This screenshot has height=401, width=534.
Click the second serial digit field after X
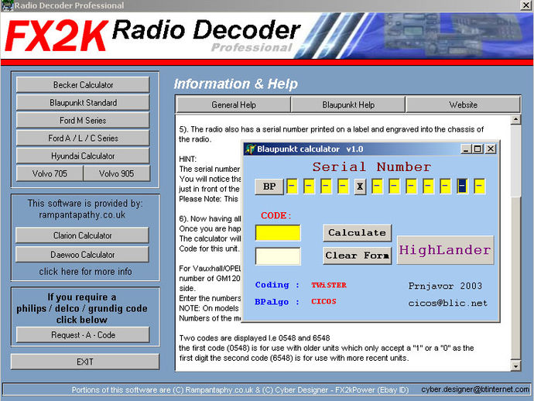coord(394,187)
